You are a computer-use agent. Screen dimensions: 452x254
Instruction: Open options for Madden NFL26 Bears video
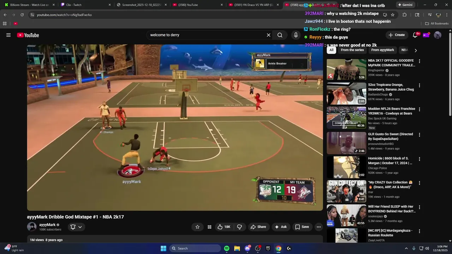420,109
